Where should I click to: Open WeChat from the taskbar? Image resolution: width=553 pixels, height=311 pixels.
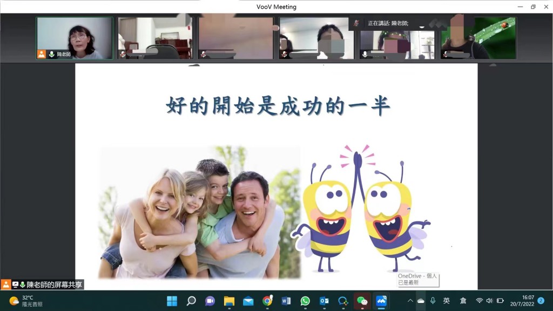click(x=362, y=301)
